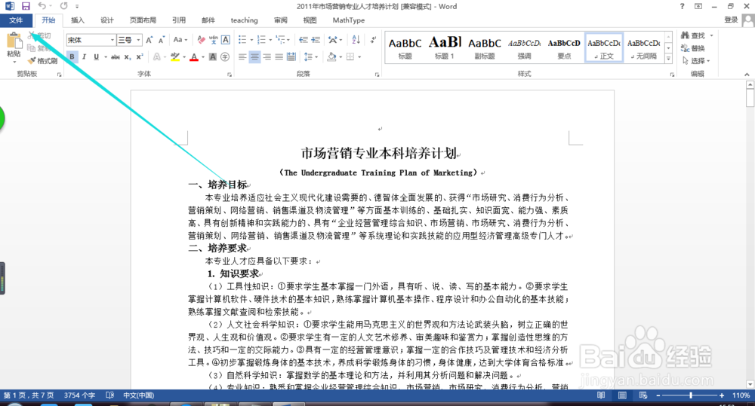Switch to the Insert (插入) tab
Image resolution: width=755 pixels, height=406 pixels.
[x=77, y=20]
